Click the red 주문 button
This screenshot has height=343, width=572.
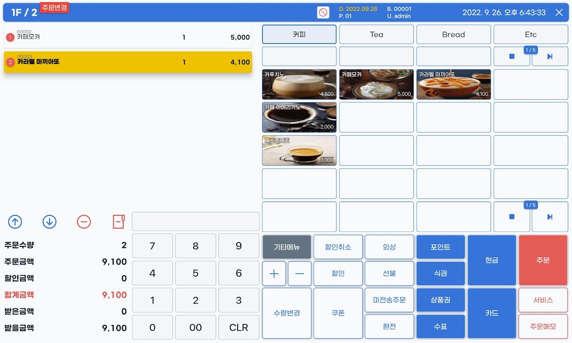click(x=543, y=260)
